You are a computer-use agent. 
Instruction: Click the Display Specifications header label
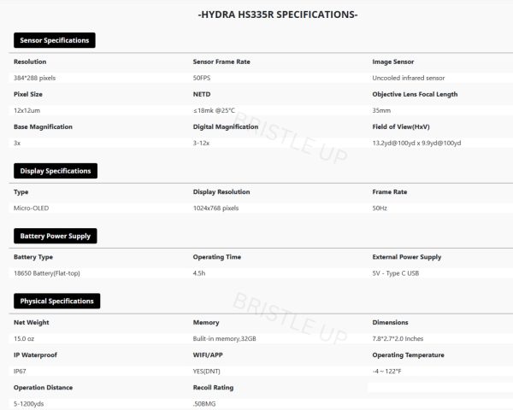[x=55, y=171]
